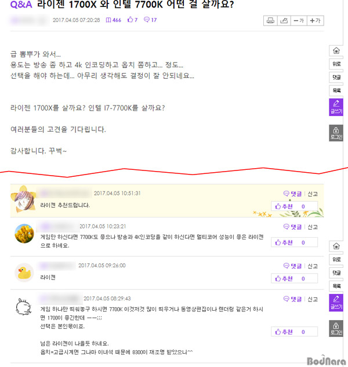Click upper sidebar 댓글 button
348x367 pixels.
pos(336,77)
